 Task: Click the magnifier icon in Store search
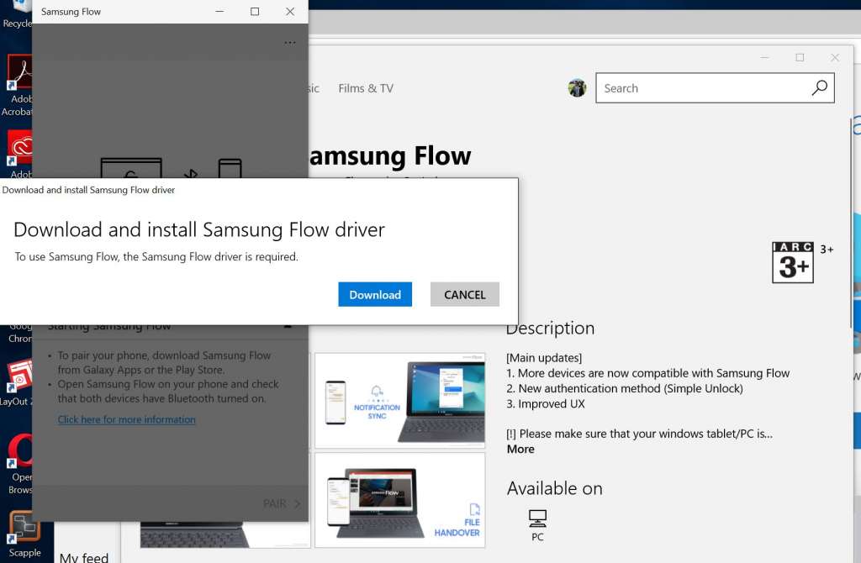pos(819,88)
